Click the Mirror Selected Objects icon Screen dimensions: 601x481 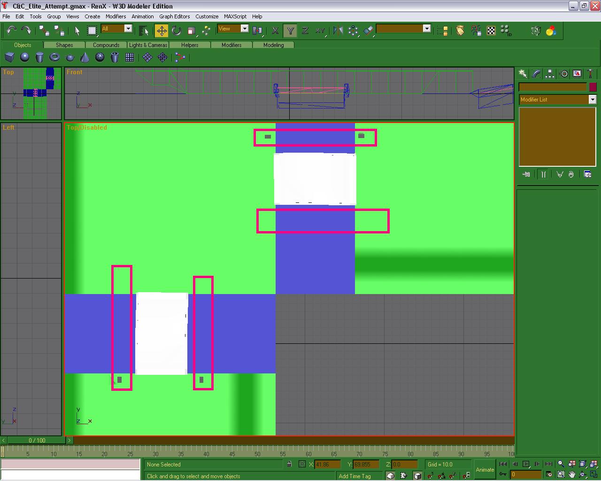tap(338, 31)
